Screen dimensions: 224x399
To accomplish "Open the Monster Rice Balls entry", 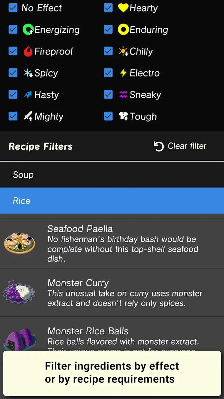I will [x=112, y=334].
